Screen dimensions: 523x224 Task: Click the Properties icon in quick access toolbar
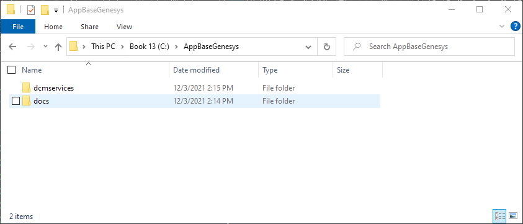click(x=30, y=10)
